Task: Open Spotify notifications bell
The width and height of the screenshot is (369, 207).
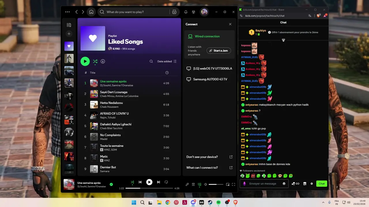Action: [186, 12]
